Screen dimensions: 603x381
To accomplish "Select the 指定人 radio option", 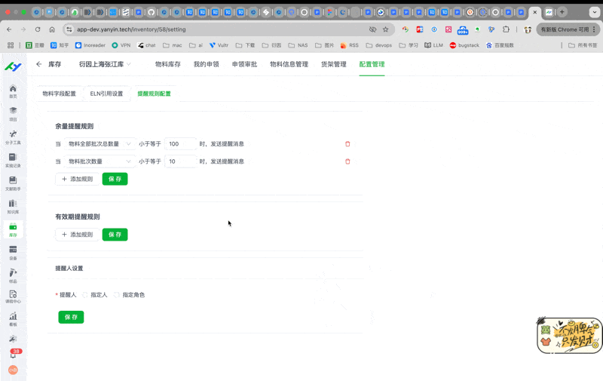I will pos(85,295).
